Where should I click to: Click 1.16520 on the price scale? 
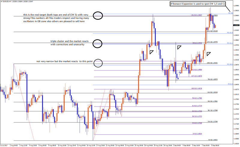tap(236, 143)
